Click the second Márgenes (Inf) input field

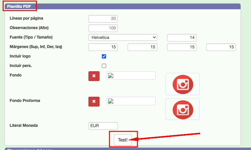pos(142,47)
